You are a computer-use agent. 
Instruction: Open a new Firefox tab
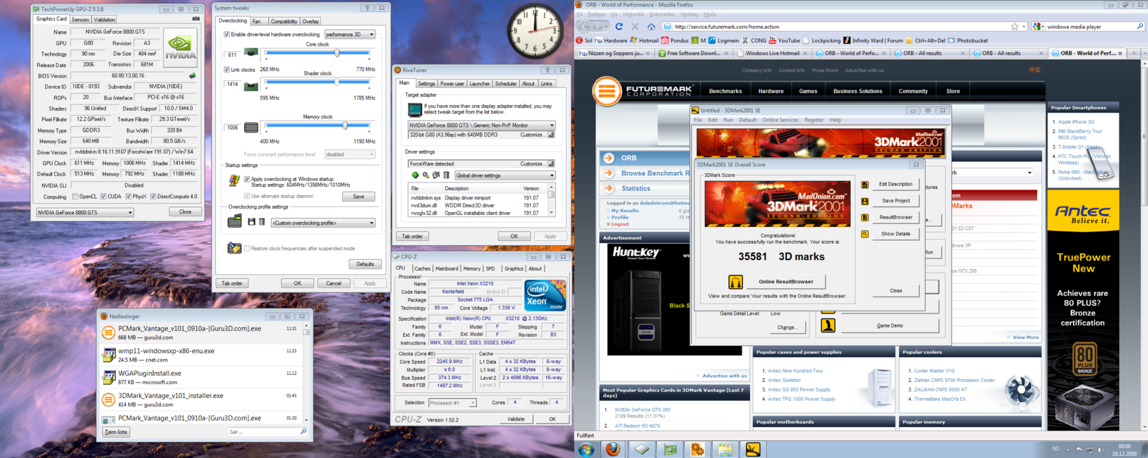pos(1134,53)
